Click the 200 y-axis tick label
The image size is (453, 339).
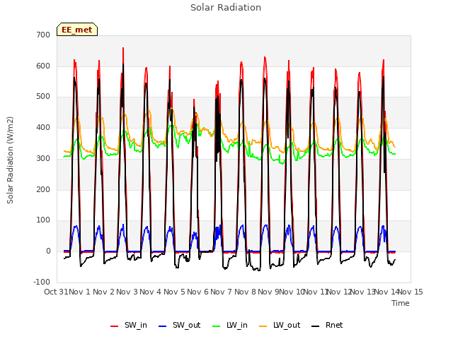43,190
